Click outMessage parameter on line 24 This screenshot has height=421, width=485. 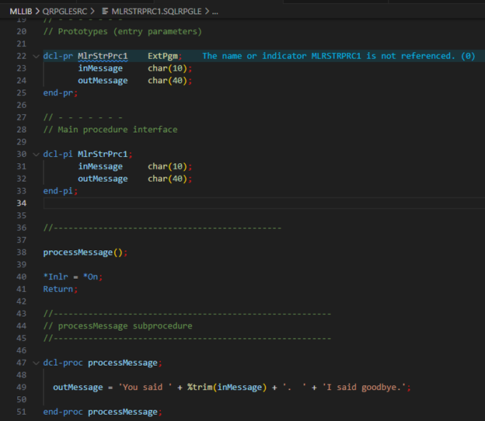pyautogui.click(x=103, y=81)
